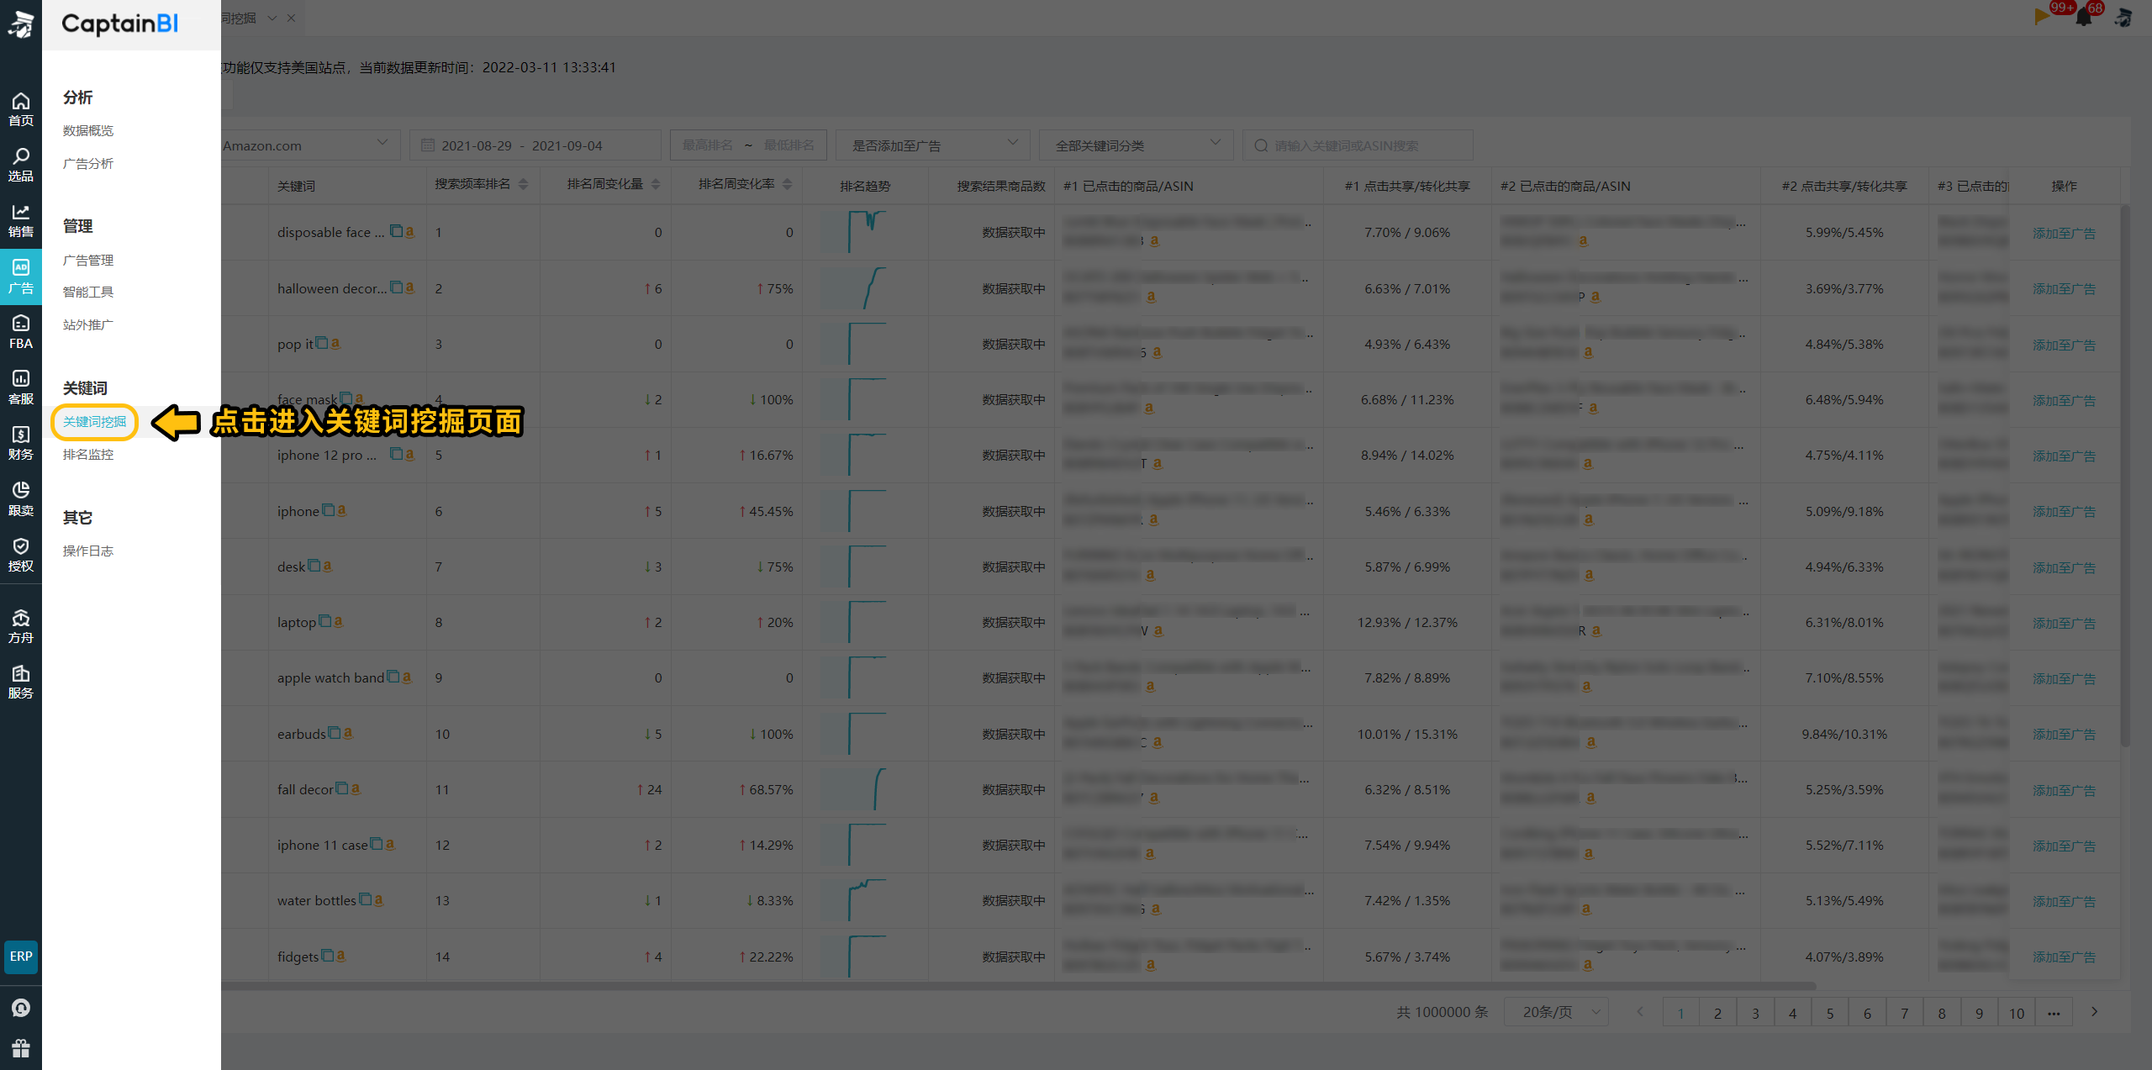The height and width of the screenshot is (1070, 2152).
Task: Select the 广告 advertising sidebar icon
Action: click(21, 277)
